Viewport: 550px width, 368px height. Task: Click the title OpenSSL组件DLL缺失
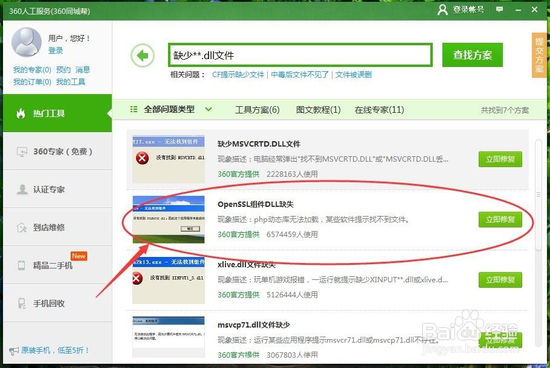coord(255,204)
